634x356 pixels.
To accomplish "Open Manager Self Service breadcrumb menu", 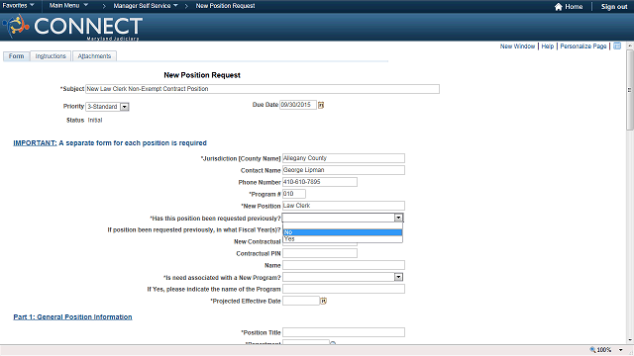I will click(146, 6).
